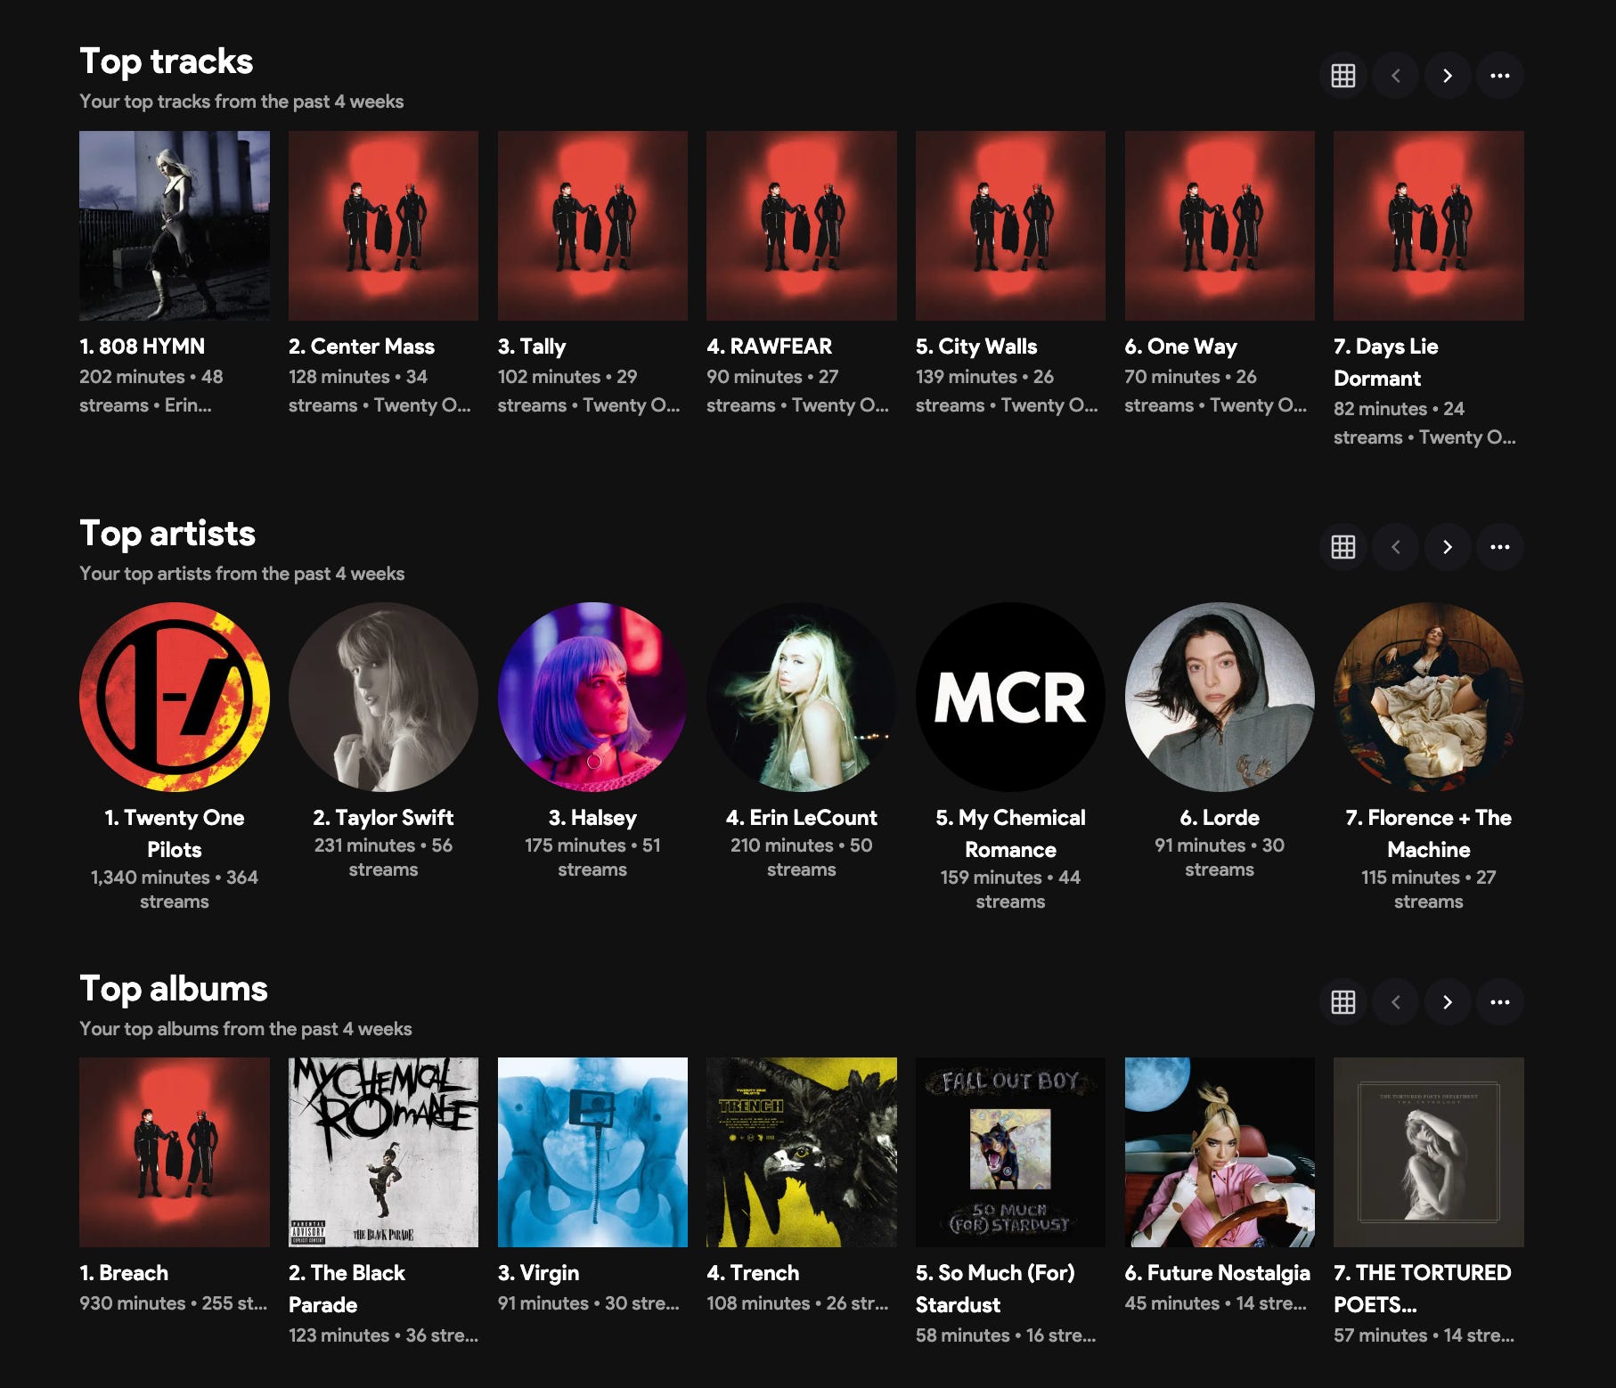Click the 'Top artists' section heading

167,534
